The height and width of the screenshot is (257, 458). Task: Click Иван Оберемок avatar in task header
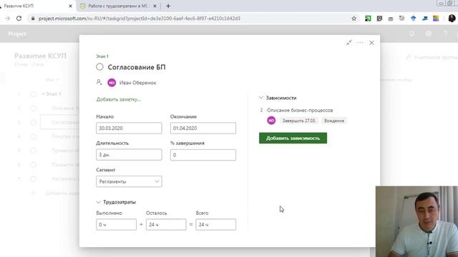[x=112, y=83]
